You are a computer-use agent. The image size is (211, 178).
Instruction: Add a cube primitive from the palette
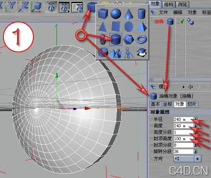pos(103,13)
